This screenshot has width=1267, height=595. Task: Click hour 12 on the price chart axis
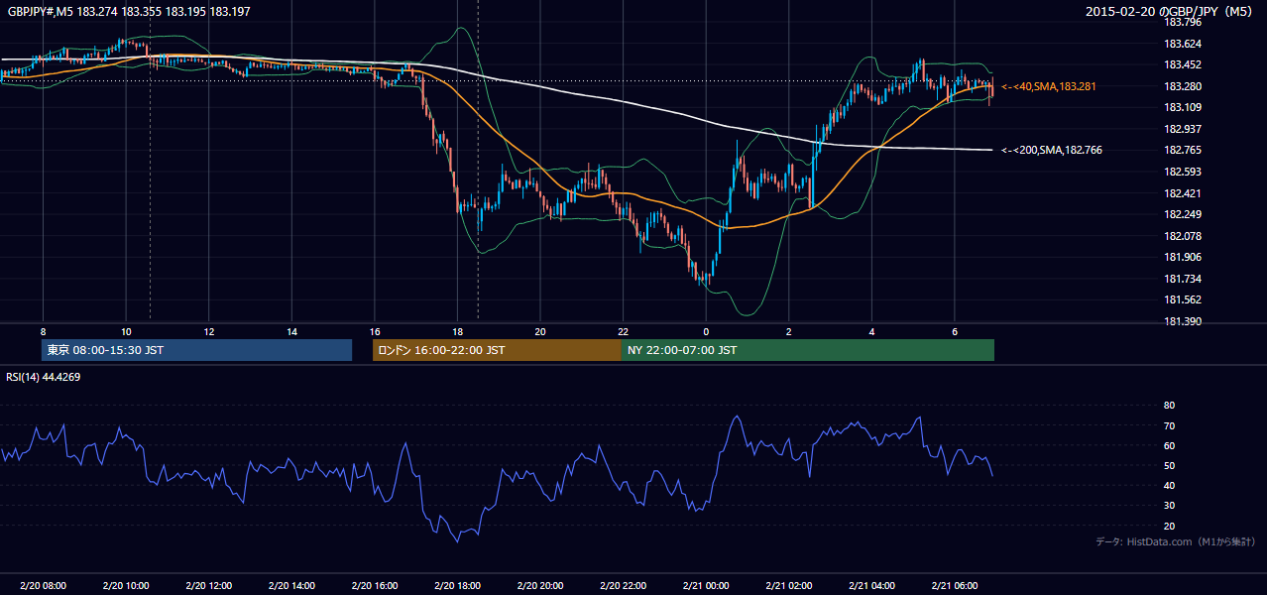coord(208,331)
